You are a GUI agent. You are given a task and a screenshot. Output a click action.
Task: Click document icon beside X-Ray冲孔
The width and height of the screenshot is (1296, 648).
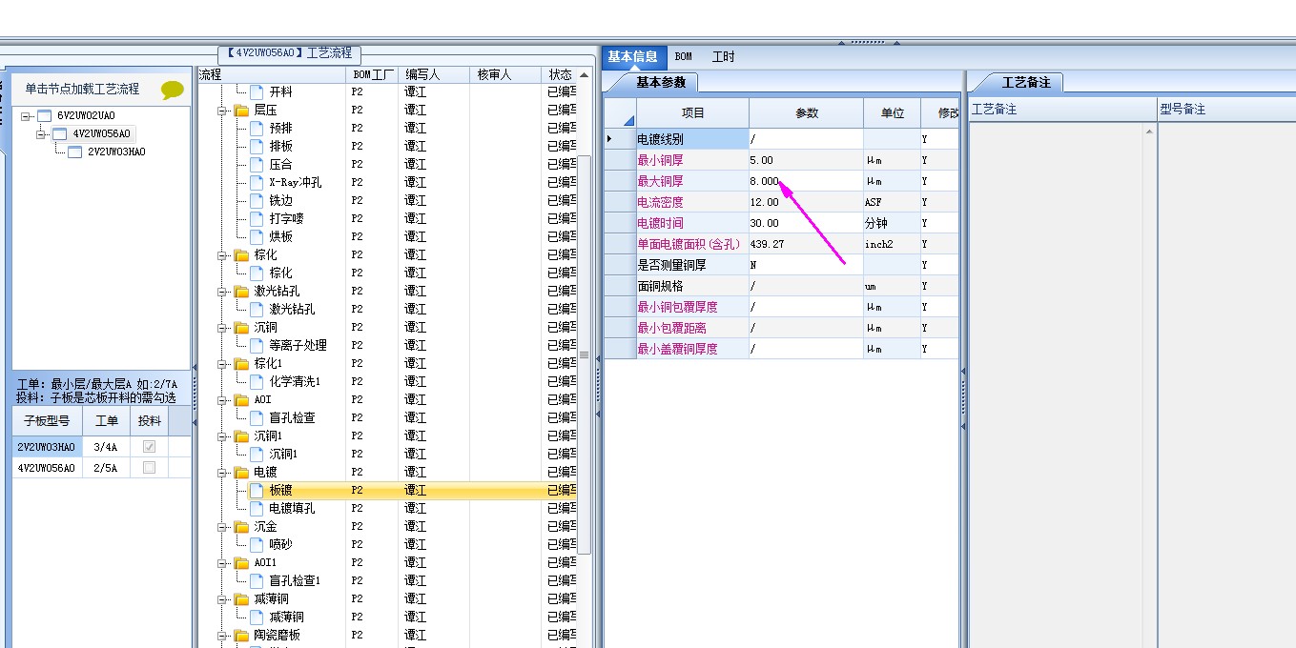257,183
